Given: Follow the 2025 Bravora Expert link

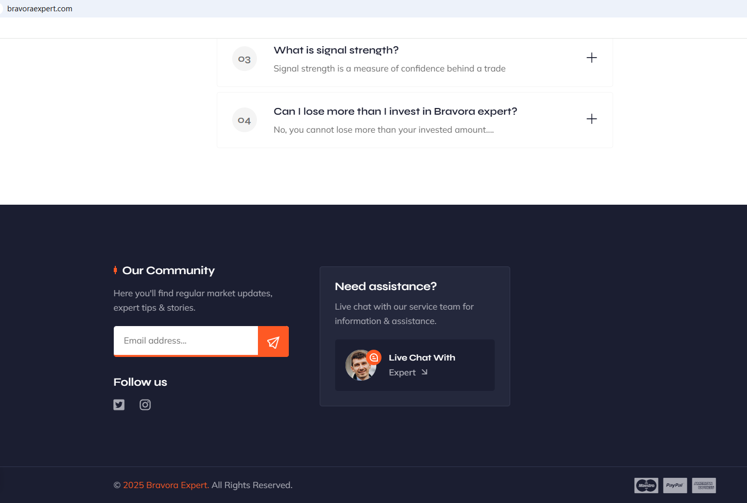Looking at the screenshot, I should 166,485.
